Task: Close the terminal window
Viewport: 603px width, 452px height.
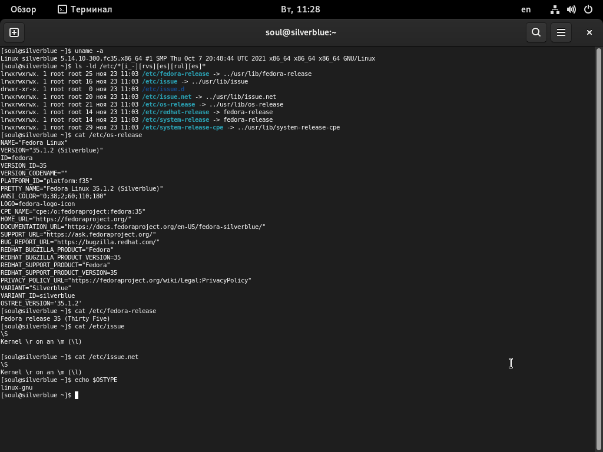Action: (589, 32)
